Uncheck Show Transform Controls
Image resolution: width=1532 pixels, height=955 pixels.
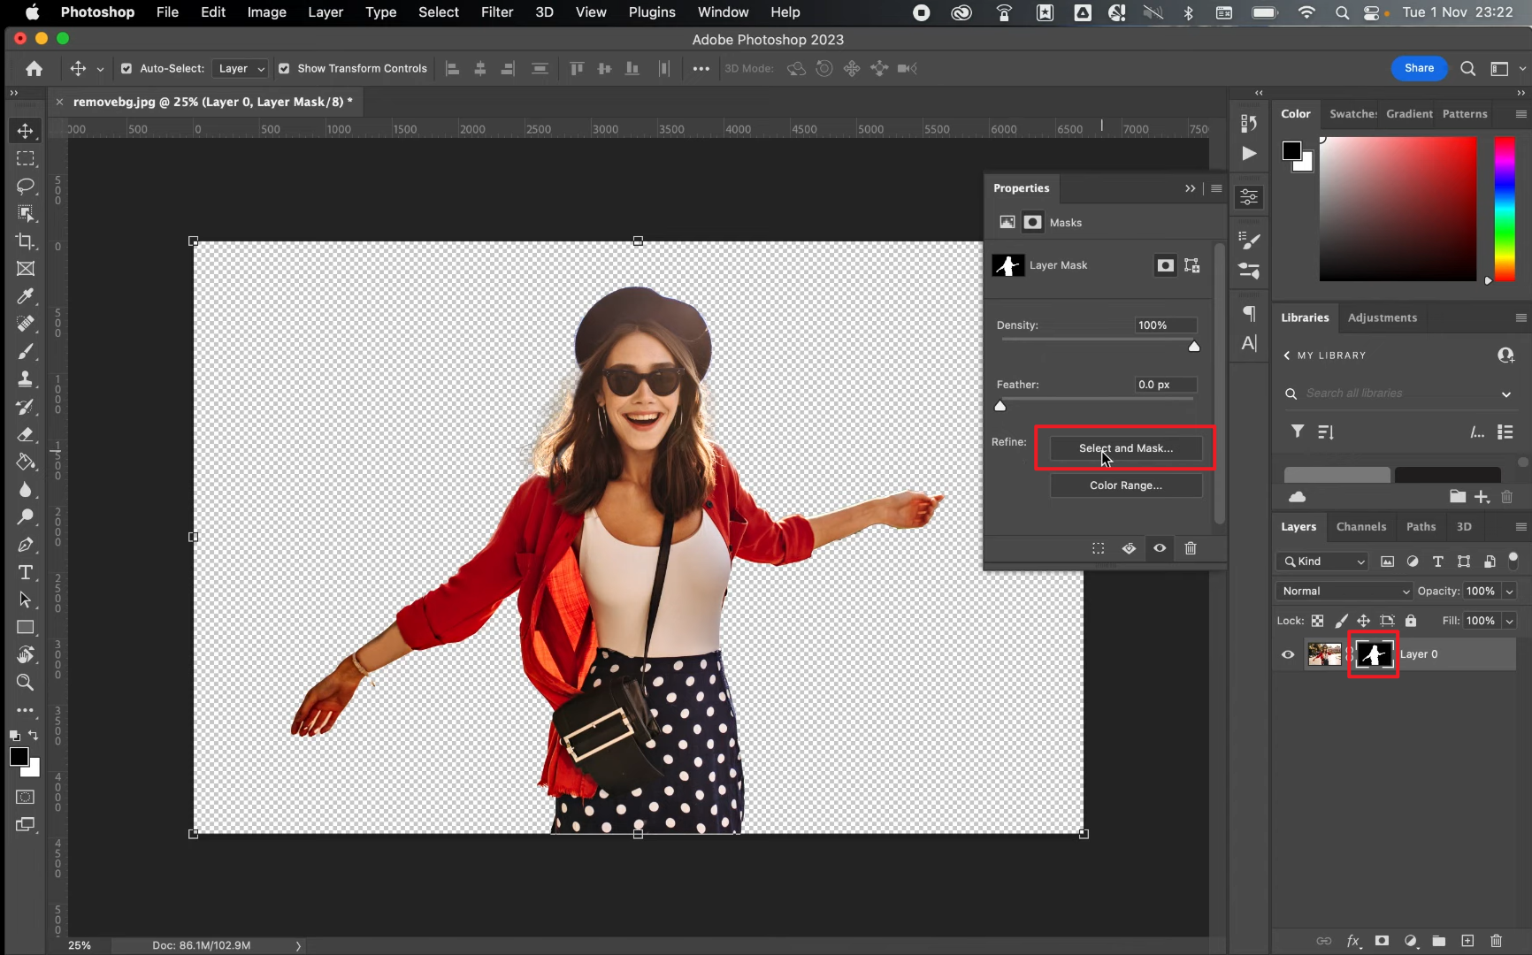pos(284,68)
